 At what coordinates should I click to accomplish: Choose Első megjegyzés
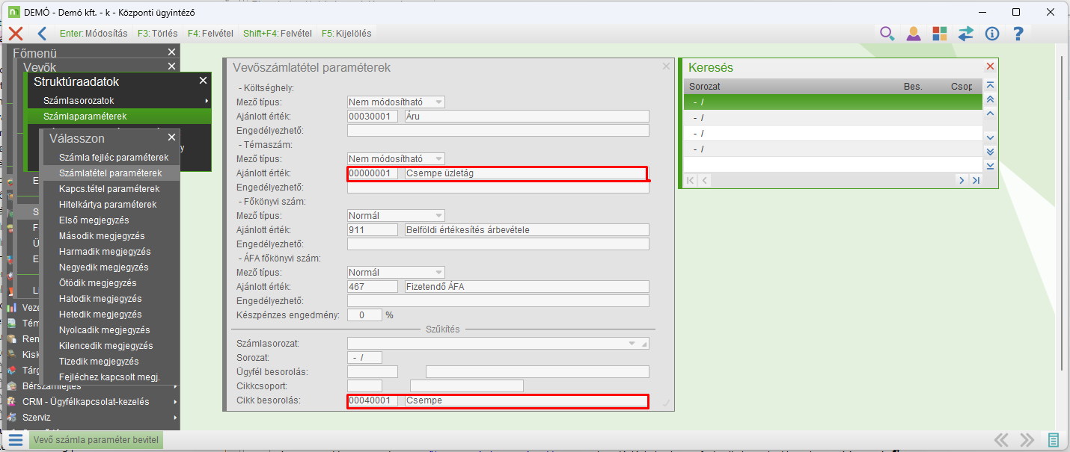coord(110,220)
